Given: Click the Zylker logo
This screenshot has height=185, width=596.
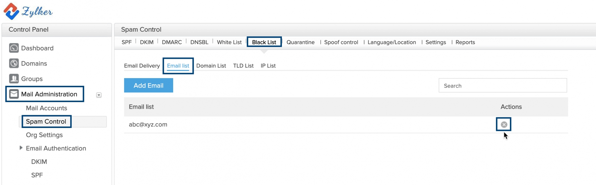Looking at the screenshot, I should tap(28, 11).
